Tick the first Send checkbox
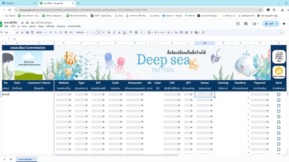 pyautogui.click(x=278, y=95)
